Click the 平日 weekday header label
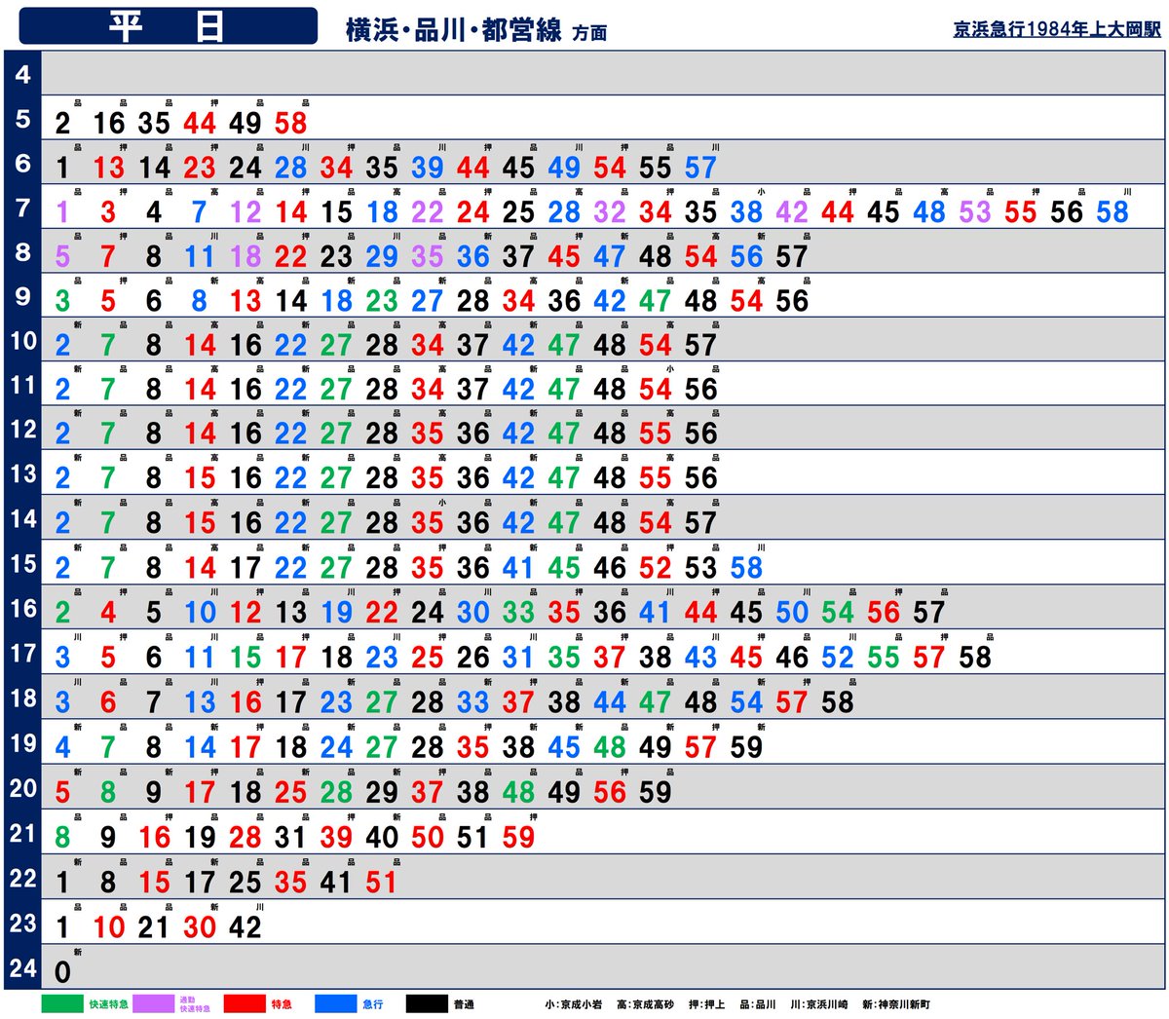The image size is (1169, 1019). pos(168,26)
